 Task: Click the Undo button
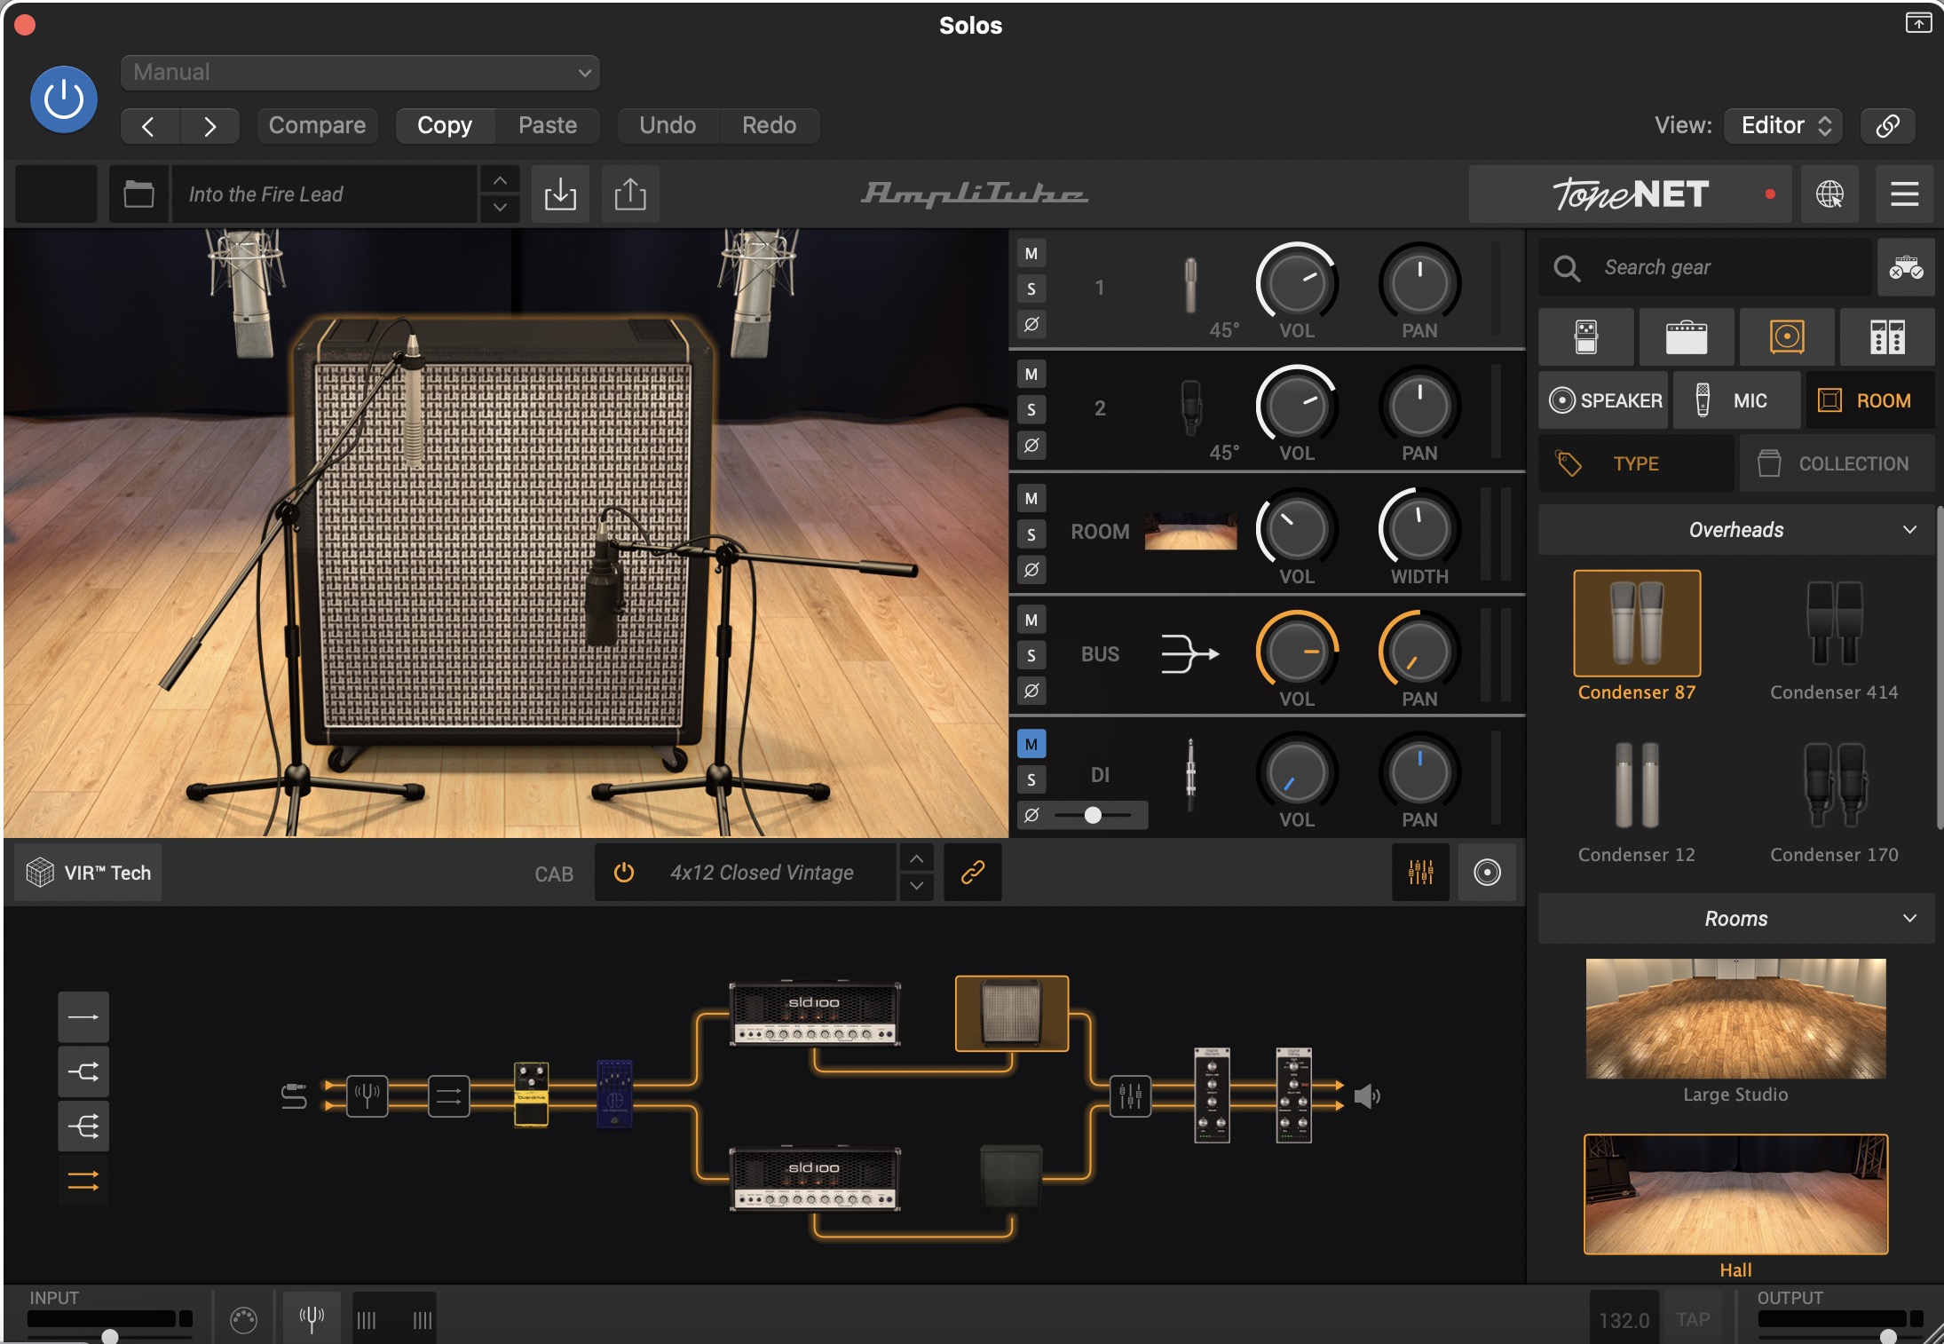(x=668, y=125)
